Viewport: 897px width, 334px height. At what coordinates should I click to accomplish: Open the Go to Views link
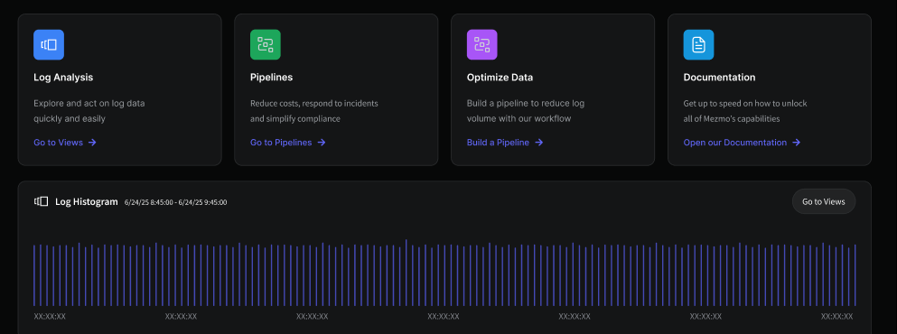[59, 143]
